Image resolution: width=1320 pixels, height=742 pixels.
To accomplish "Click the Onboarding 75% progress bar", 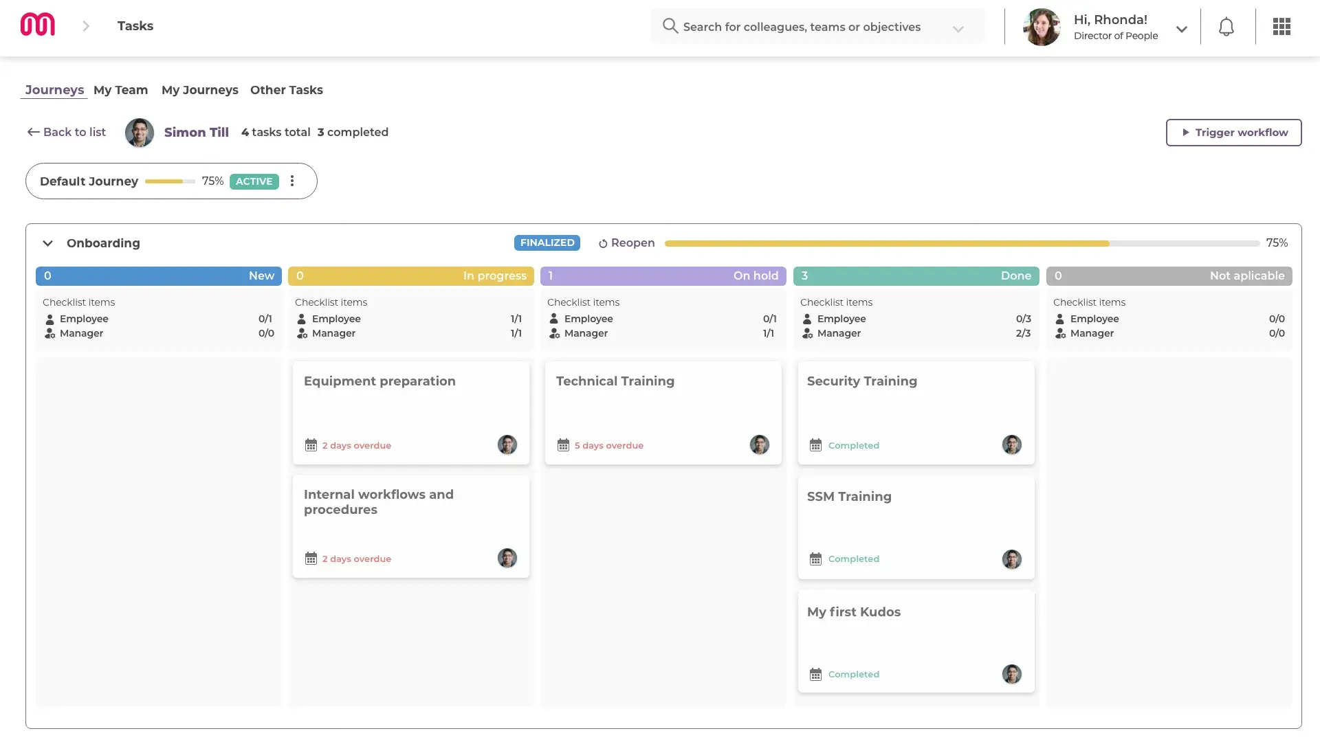I will (962, 243).
